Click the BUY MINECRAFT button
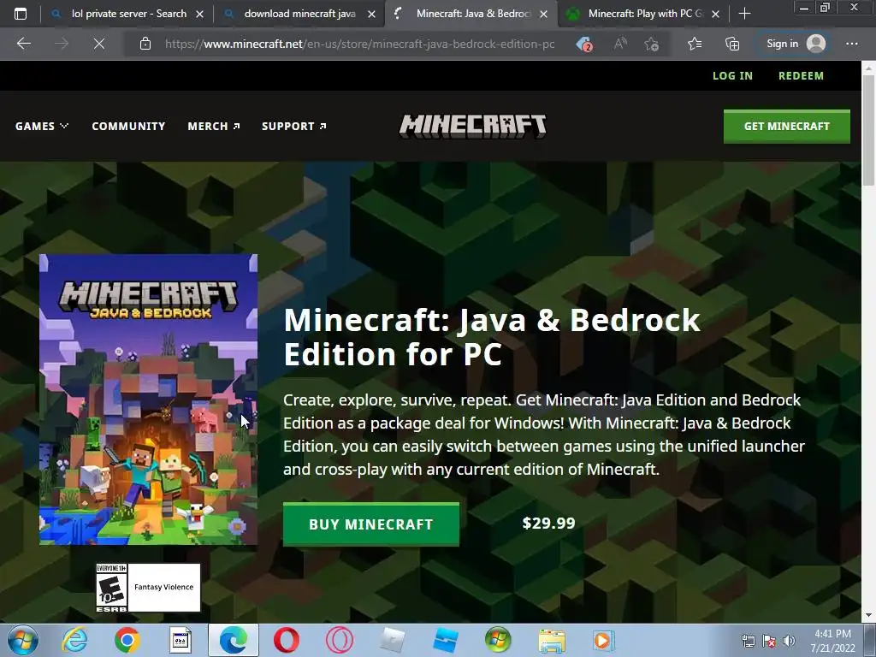Viewport: 876px width, 657px height. (x=371, y=524)
